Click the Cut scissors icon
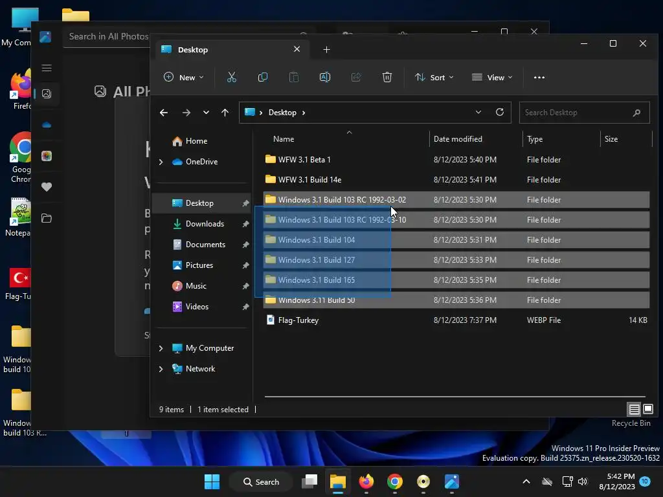The image size is (663, 497). (x=231, y=78)
